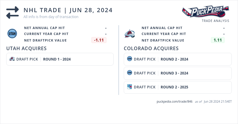238x124 pixels.
Task: Click the NHL Trade Jun 28, 2024 title
Action: (68, 10)
